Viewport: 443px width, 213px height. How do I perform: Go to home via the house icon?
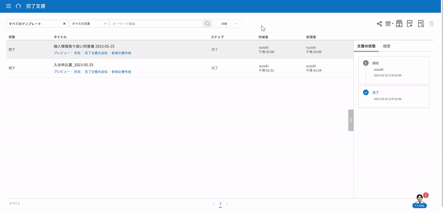[18, 6]
